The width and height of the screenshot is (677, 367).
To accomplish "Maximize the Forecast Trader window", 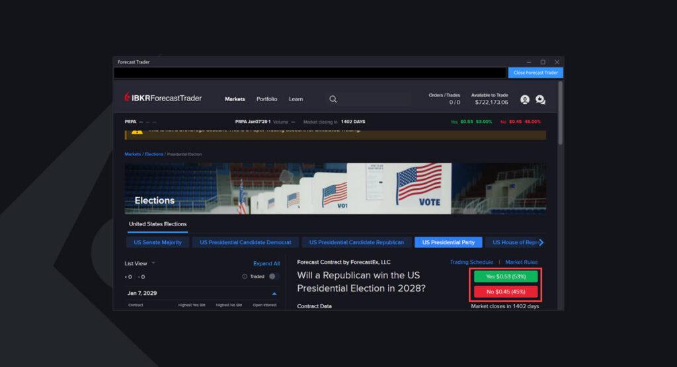I will click(543, 62).
